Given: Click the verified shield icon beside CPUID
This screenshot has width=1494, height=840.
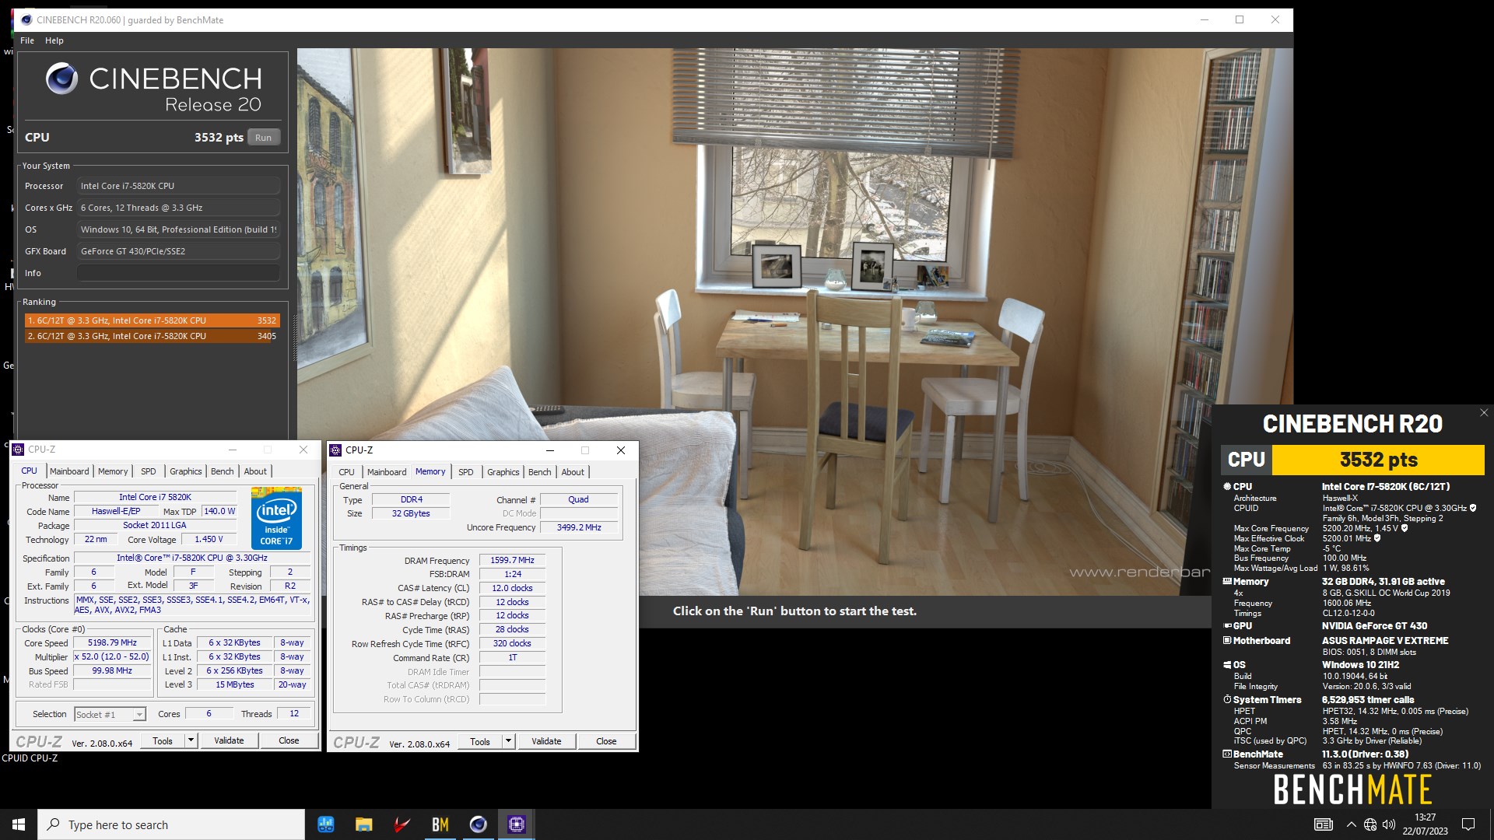Looking at the screenshot, I should tap(1473, 508).
